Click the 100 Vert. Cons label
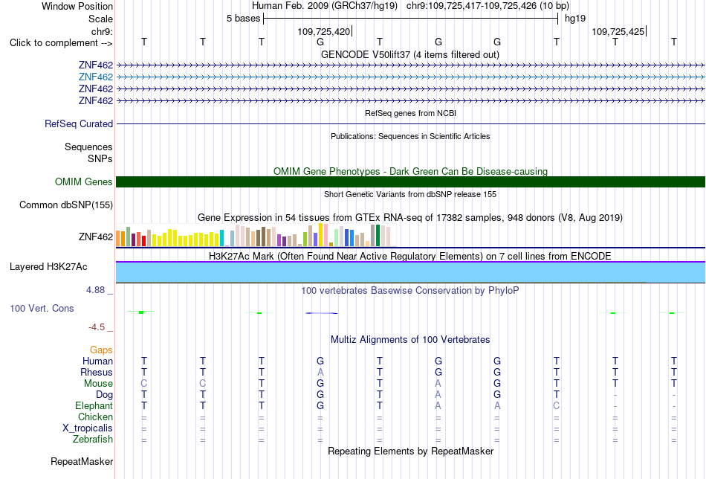The width and height of the screenshot is (706, 479). click(42, 308)
